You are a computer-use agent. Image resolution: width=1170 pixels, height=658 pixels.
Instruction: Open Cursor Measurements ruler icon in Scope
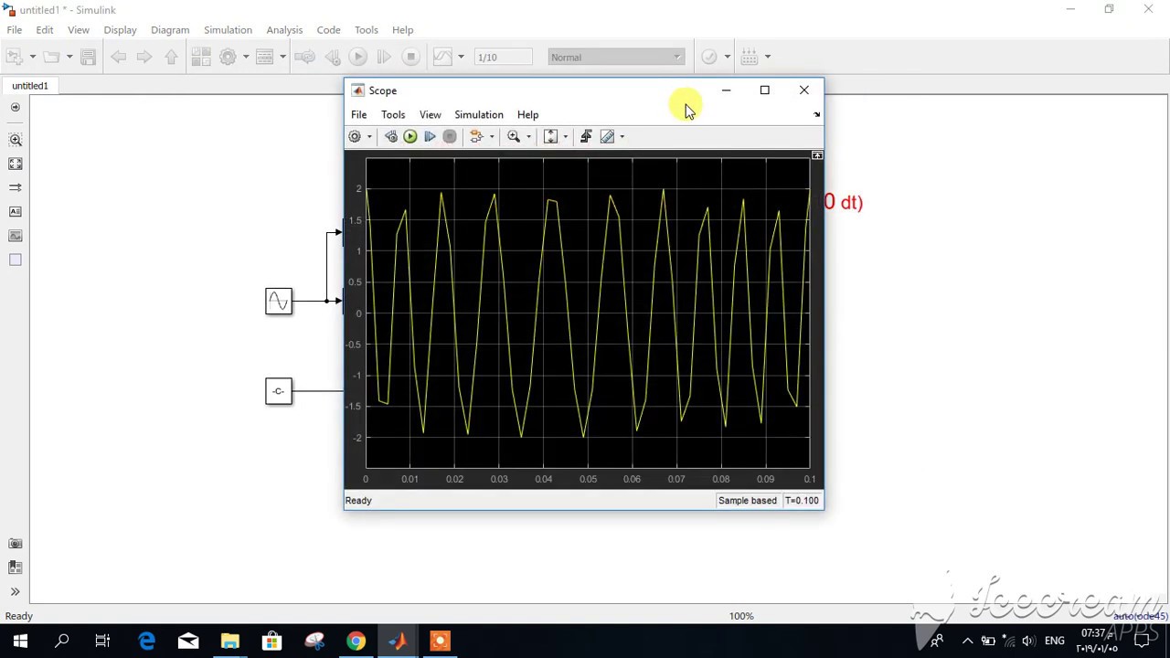(607, 136)
